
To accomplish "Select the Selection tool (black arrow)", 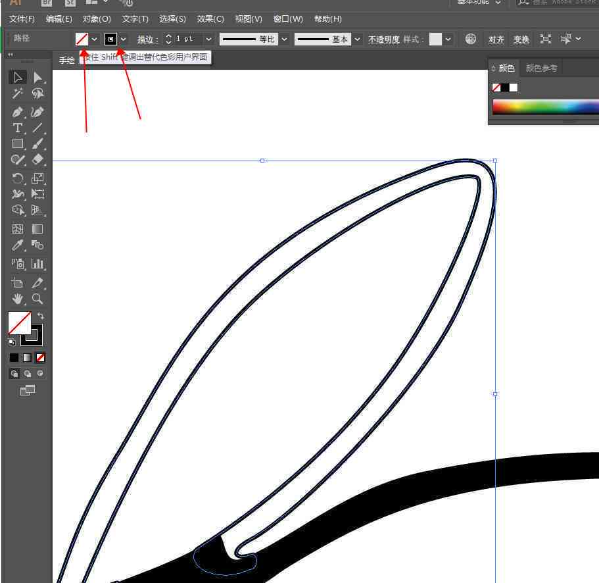I will pyautogui.click(x=18, y=77).
